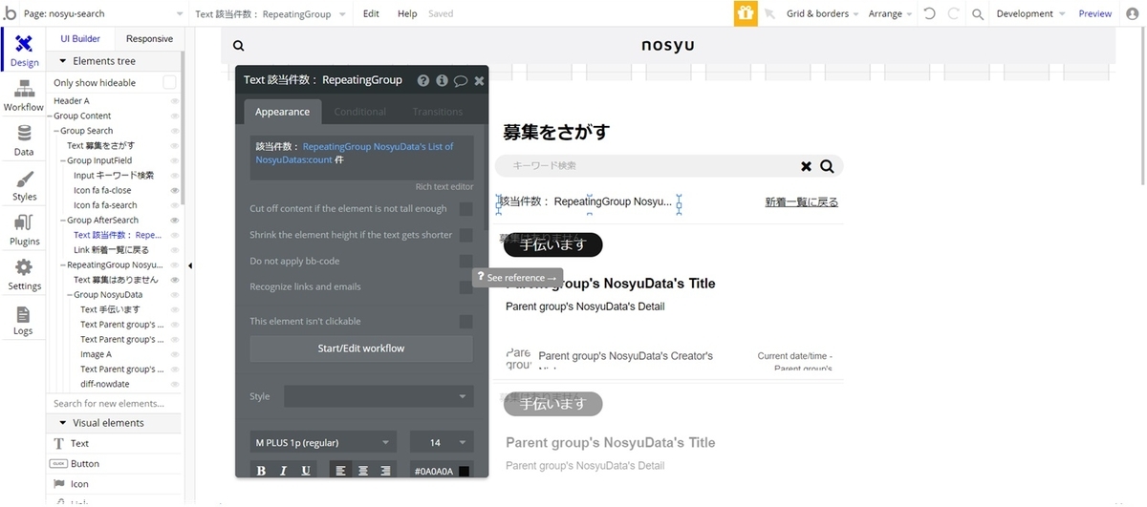Image resolution: width=1147 pixels, height=507 pixels.
Task: Click the Redo arrow
Action: [953, 14]
